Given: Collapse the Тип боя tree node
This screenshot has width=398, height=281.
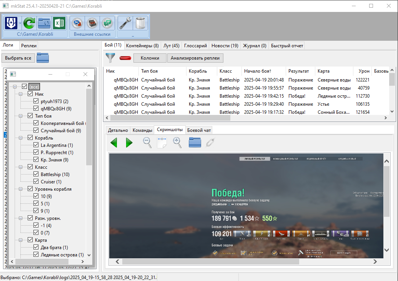Looking at the screenshot, I should point(21,116).
